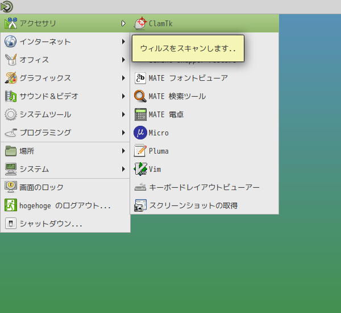Click the グラフィックス paint palette icon
Screen dimensions: 341x313
[11, 78]
